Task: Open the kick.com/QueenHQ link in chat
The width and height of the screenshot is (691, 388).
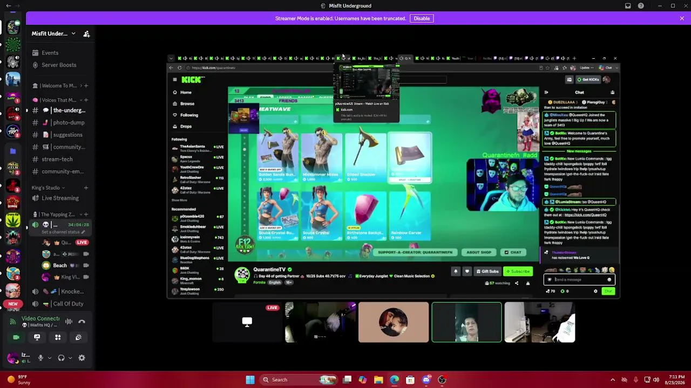Action: [585, 215]
